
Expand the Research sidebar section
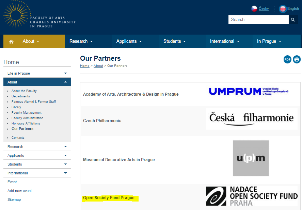[37, 147]
